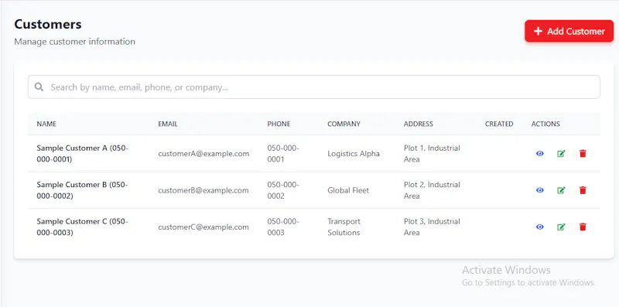
Task: Focus the customer search field
Action: tap(314, 87)
